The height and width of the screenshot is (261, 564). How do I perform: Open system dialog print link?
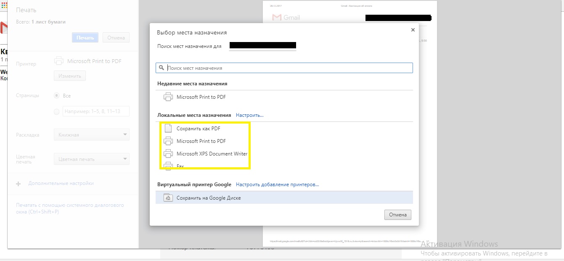pyautogui.click(x=70, y=209)
